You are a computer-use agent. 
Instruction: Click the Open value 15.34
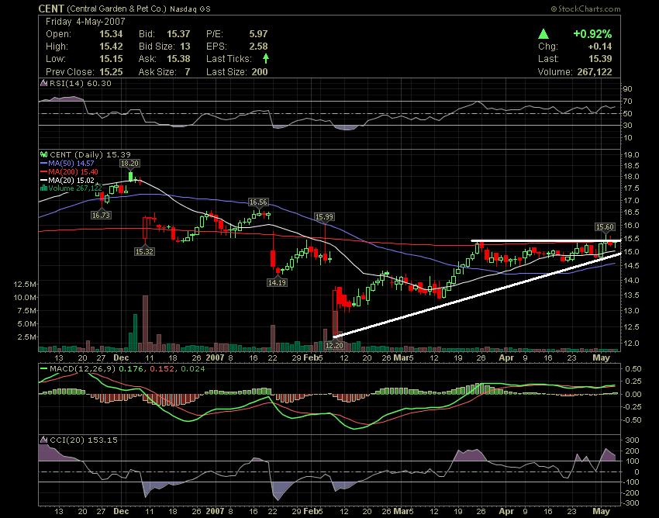(x=111, y=34)
